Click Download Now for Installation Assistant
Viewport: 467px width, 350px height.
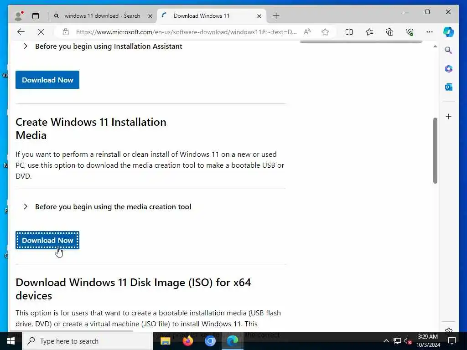coord(47,80)
